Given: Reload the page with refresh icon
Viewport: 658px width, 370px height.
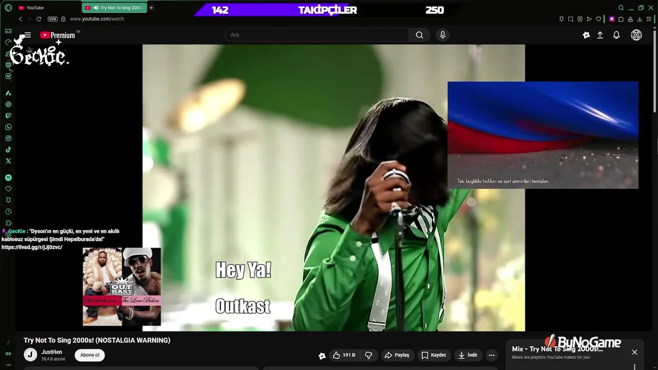Looking at the screenshot, I should pyautogui.click(x=39, y=19).
